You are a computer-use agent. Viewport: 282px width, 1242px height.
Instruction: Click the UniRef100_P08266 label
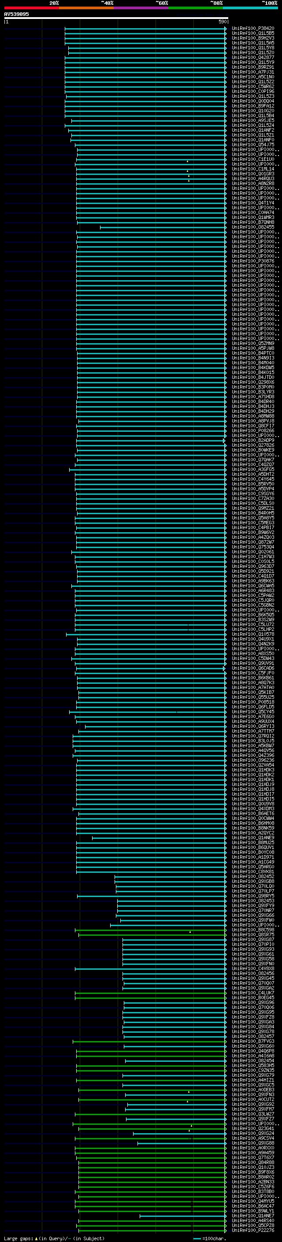click(x=252, y=430)
